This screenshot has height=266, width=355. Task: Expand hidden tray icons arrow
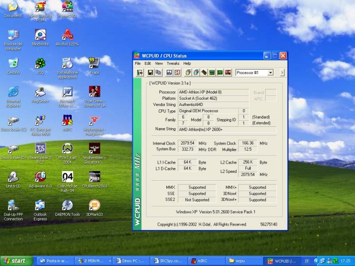coord(316,261)
